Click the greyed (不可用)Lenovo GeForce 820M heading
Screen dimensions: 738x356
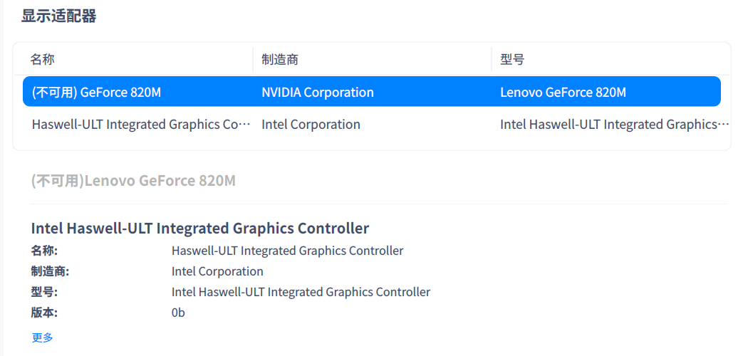click(133, 181)
